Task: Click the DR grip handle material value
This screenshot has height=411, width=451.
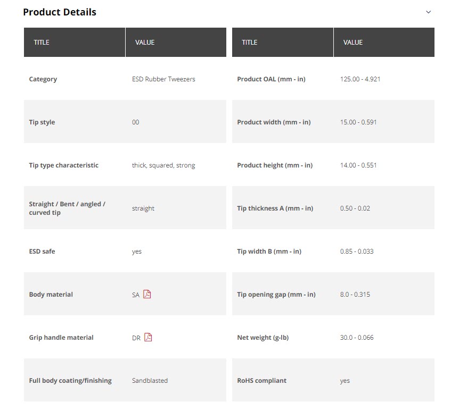Action: pos(136,338)
